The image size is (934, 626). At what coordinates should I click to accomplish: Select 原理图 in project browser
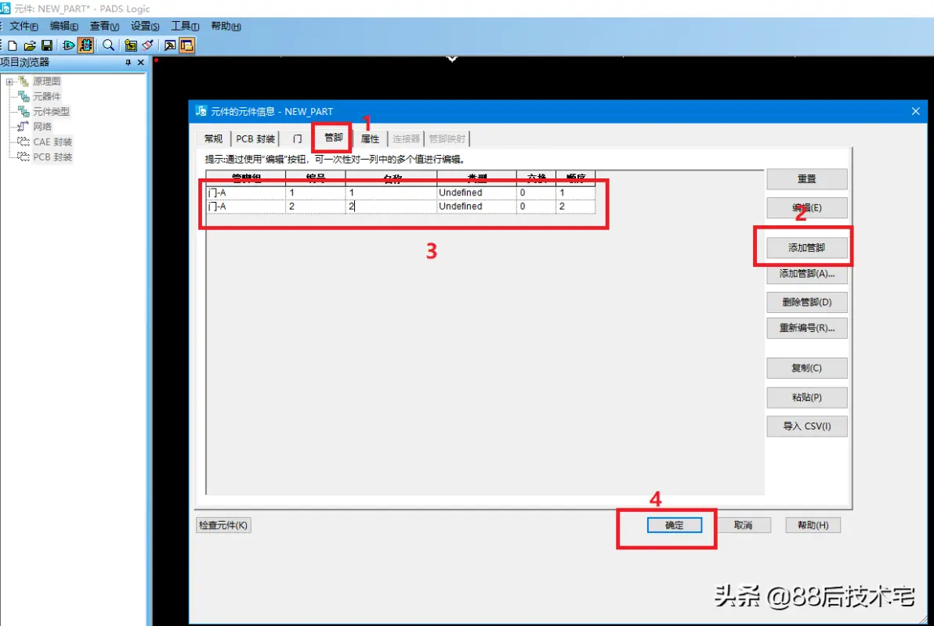pyautogui.click(x=46, y=81)
